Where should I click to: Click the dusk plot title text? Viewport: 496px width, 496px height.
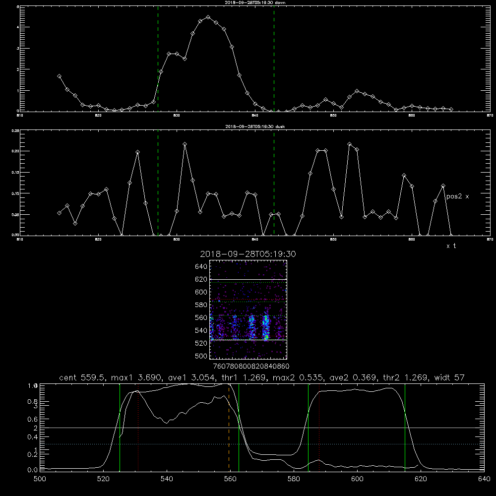pyautogui.click(x=255, y=126)
